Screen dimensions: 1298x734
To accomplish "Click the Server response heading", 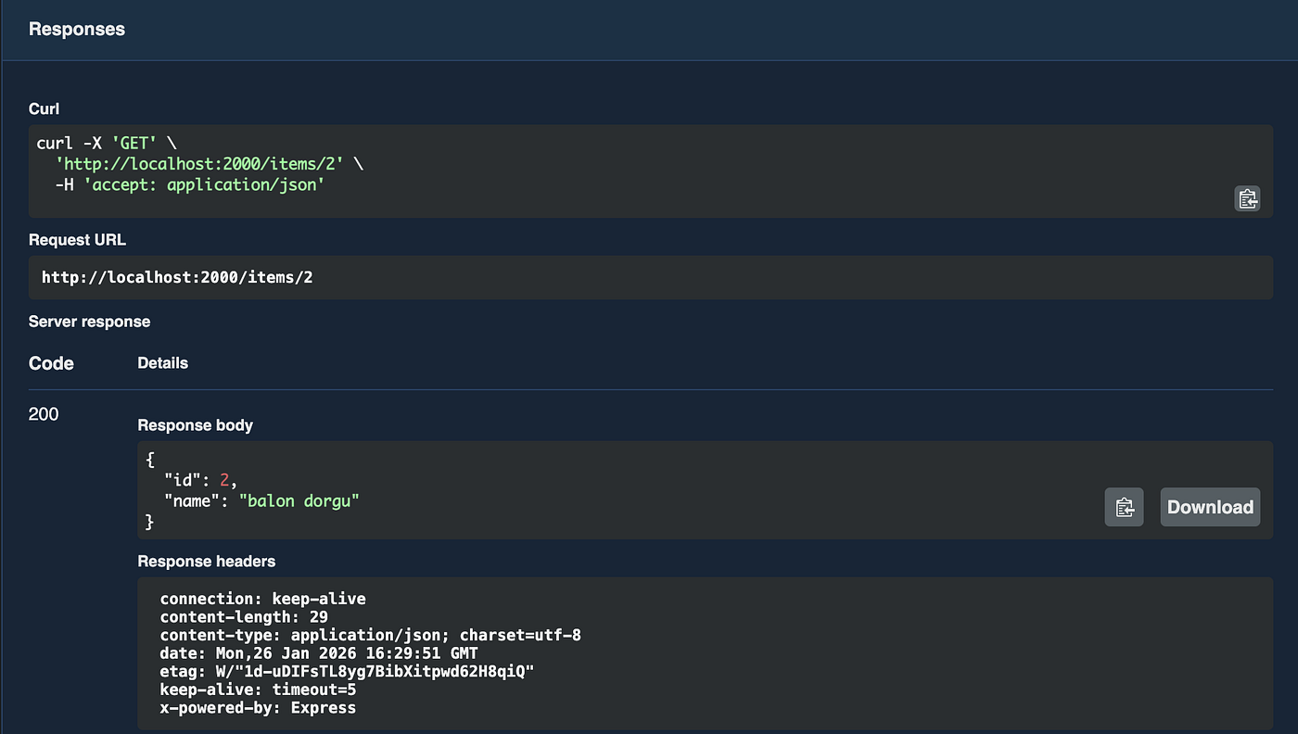I will 89,322.
